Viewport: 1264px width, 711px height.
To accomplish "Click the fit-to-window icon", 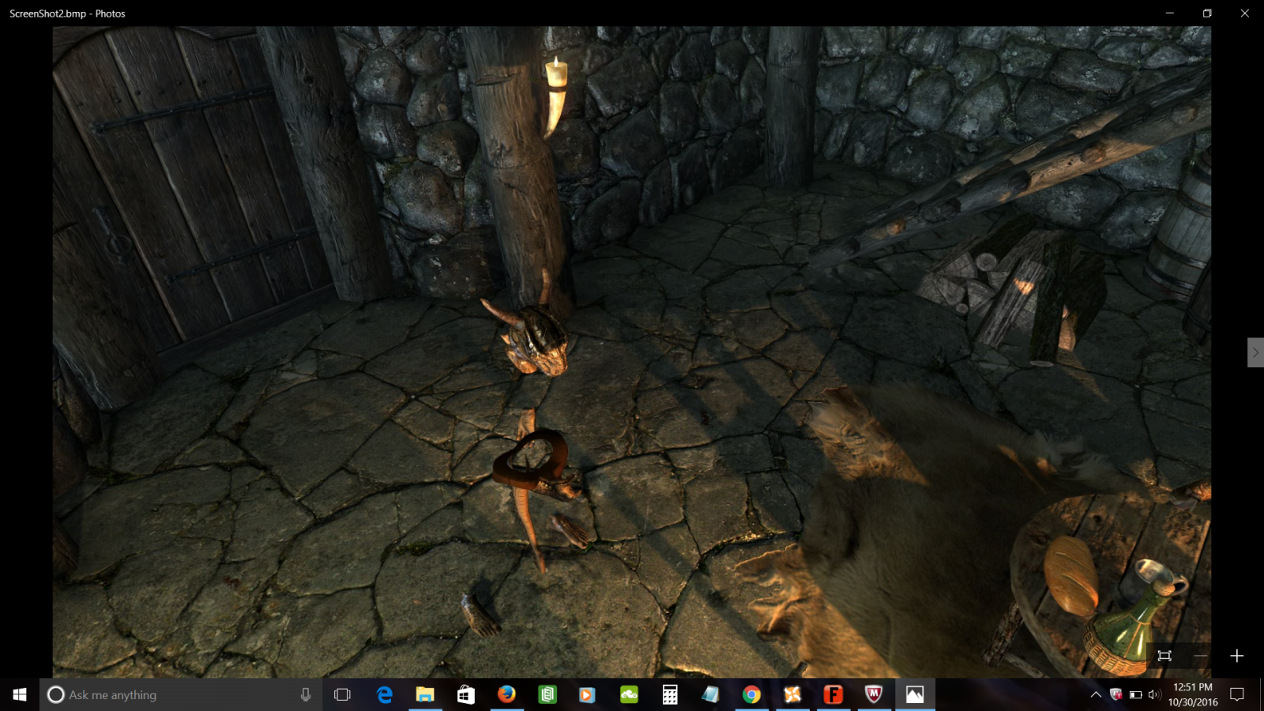I will [1164, 656].
